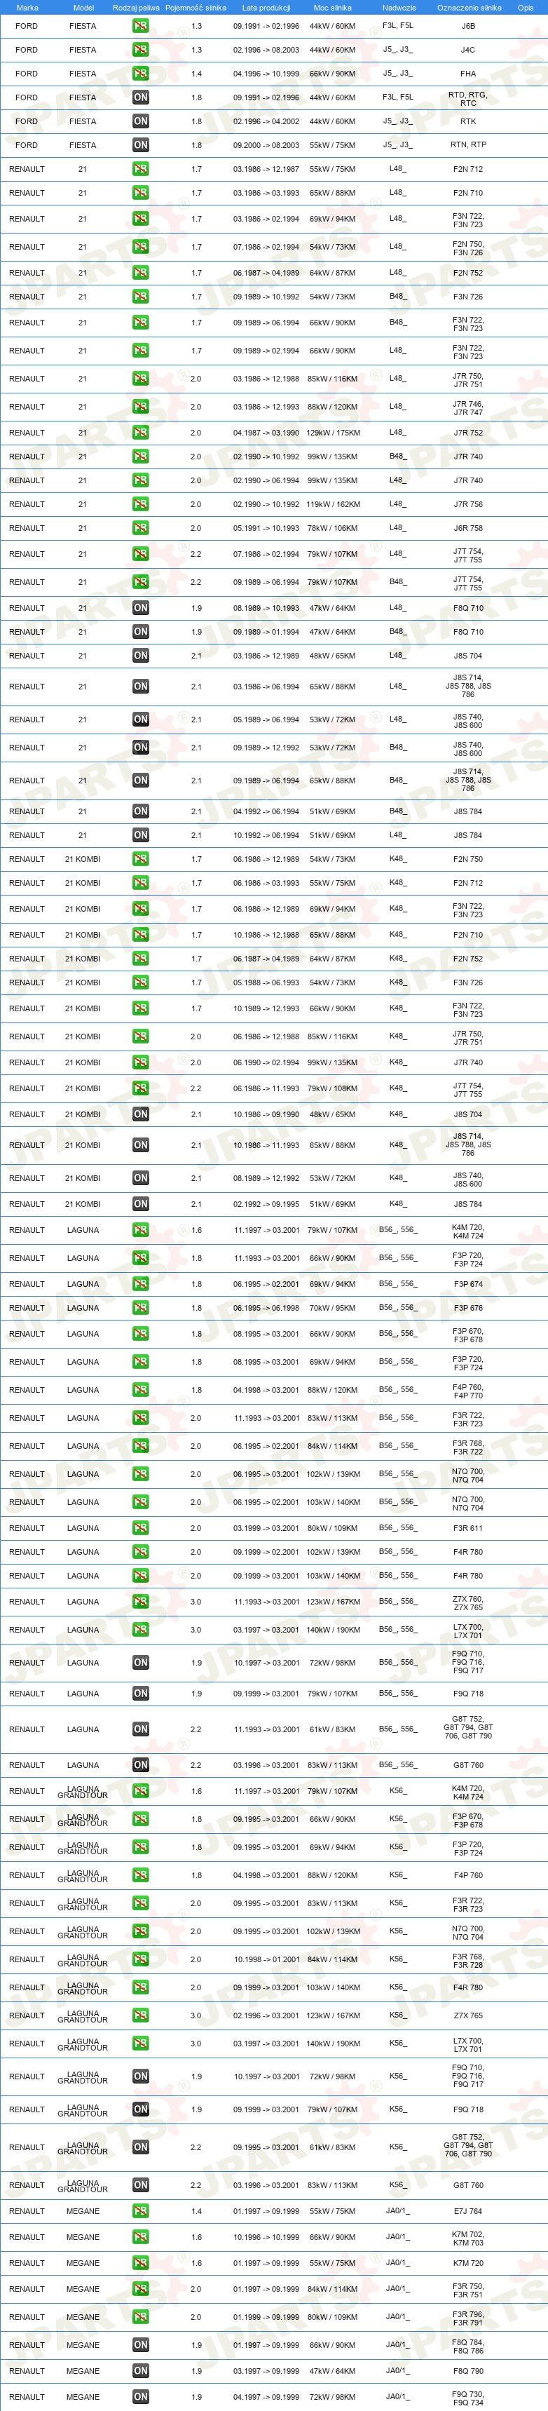Click the Marka column header
548x2411 pixels.
[27, 8]
